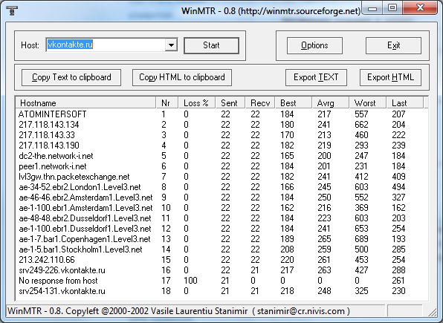Viewport: 443px width, 323px height.
Task: Open the Host dropdown arrow
Action: click(x=171, y=45)
